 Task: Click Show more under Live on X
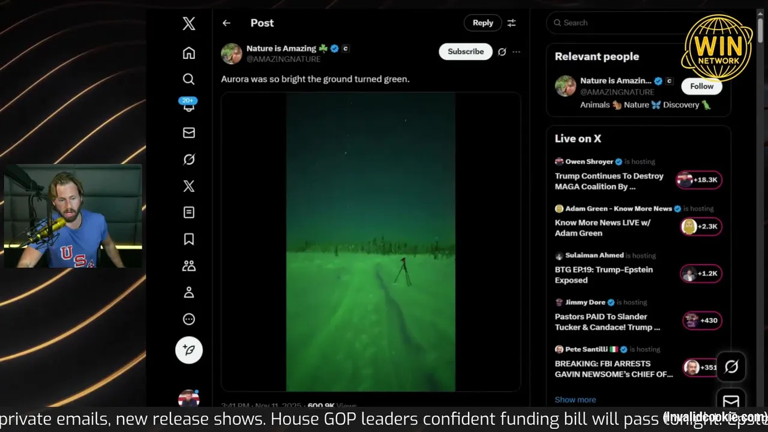(x=575, y=400)
